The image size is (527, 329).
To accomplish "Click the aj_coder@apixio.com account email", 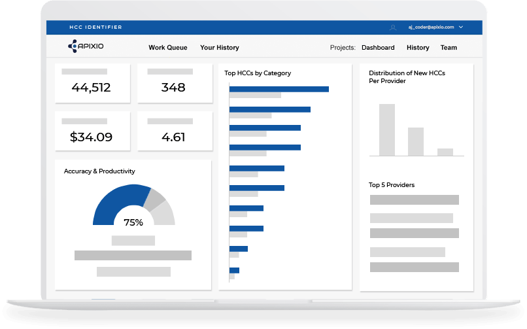I will [x=431, y=27].
